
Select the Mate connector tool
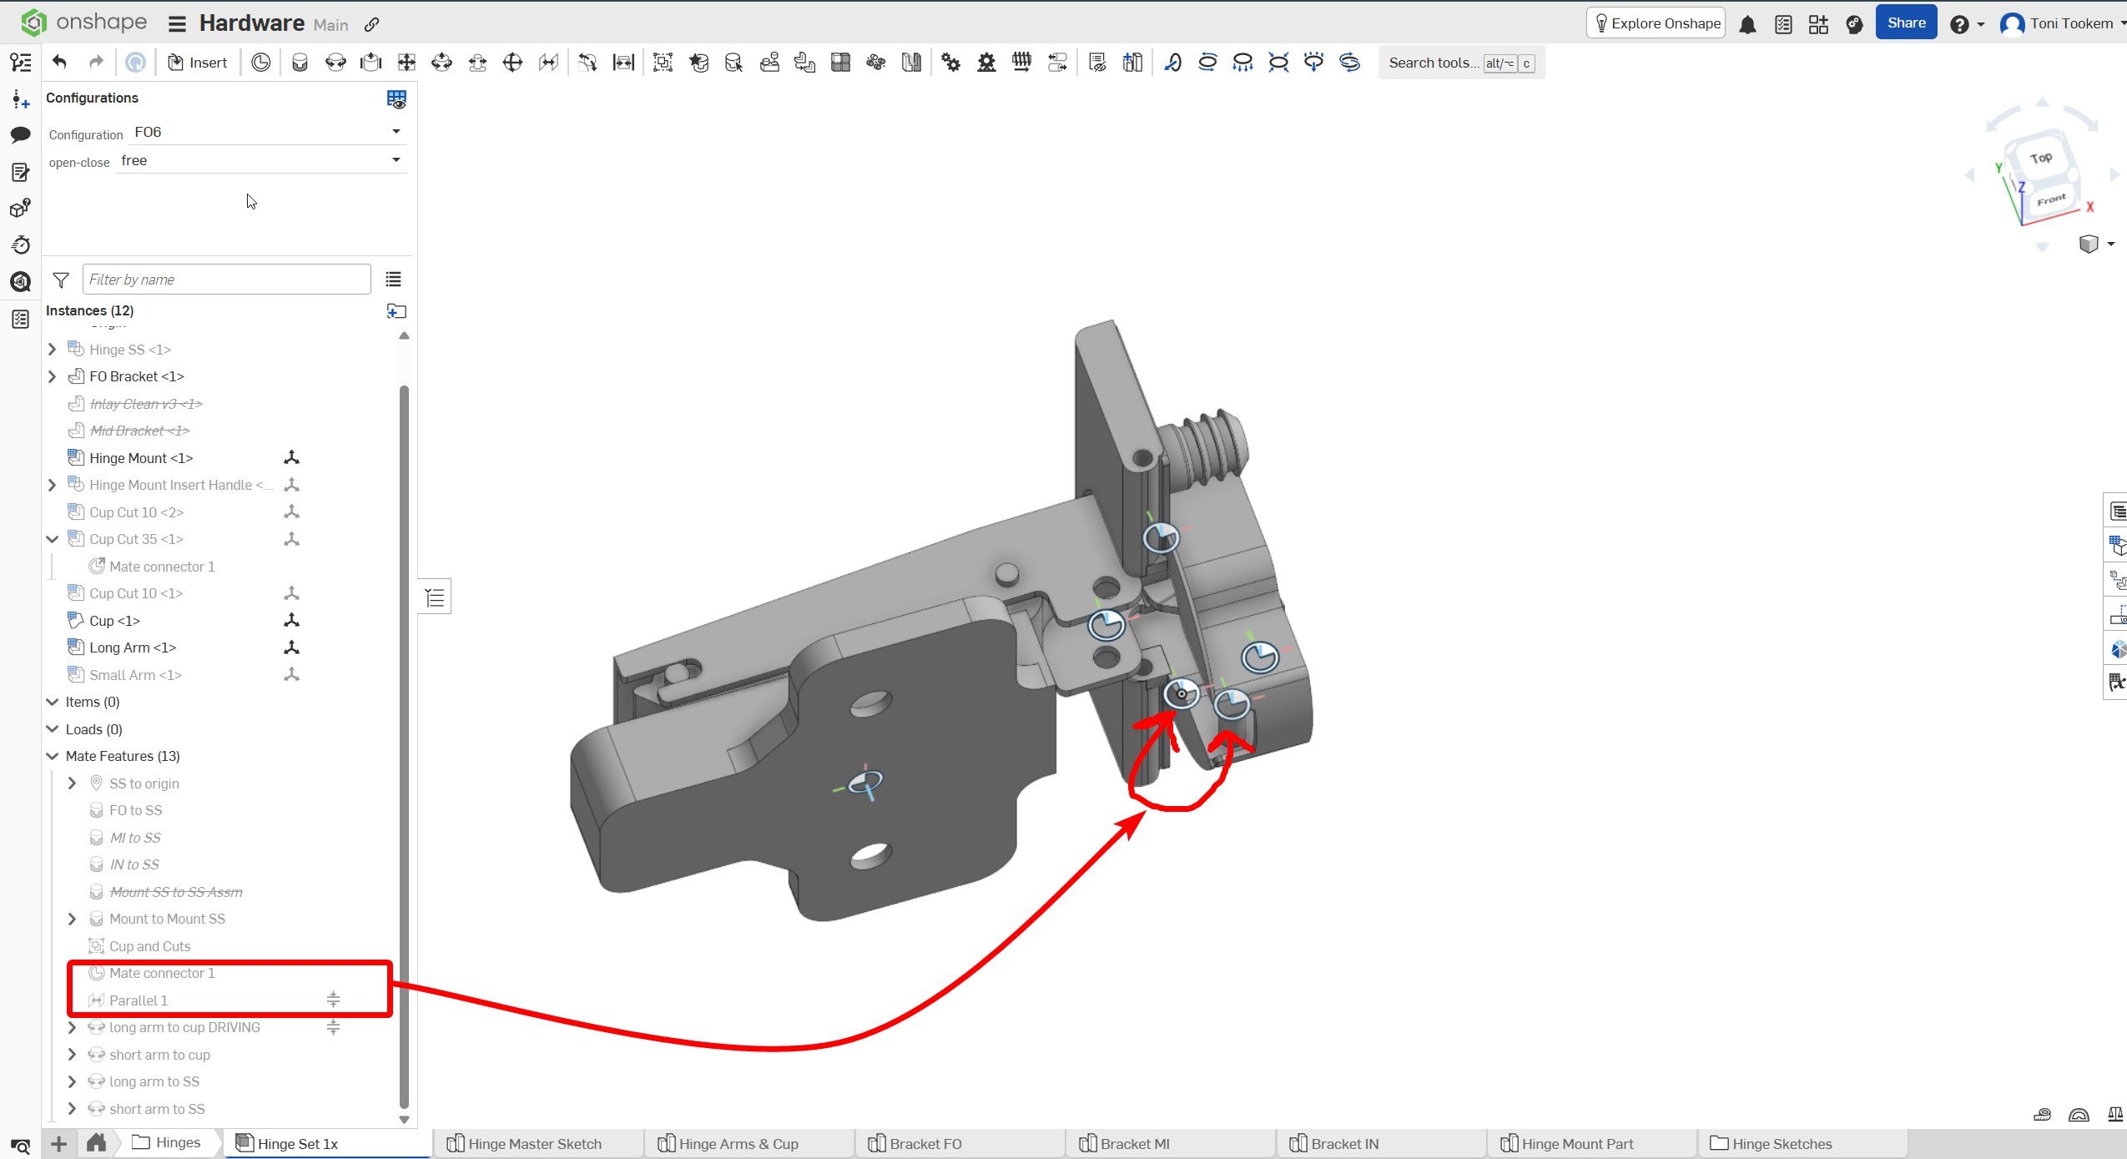260,63
